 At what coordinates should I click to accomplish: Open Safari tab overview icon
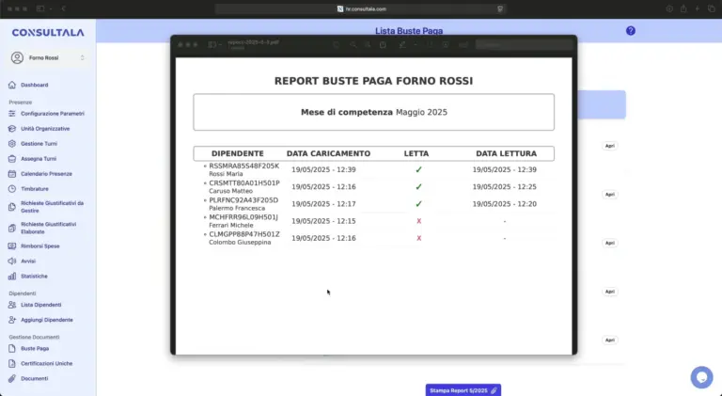point(711,8)
